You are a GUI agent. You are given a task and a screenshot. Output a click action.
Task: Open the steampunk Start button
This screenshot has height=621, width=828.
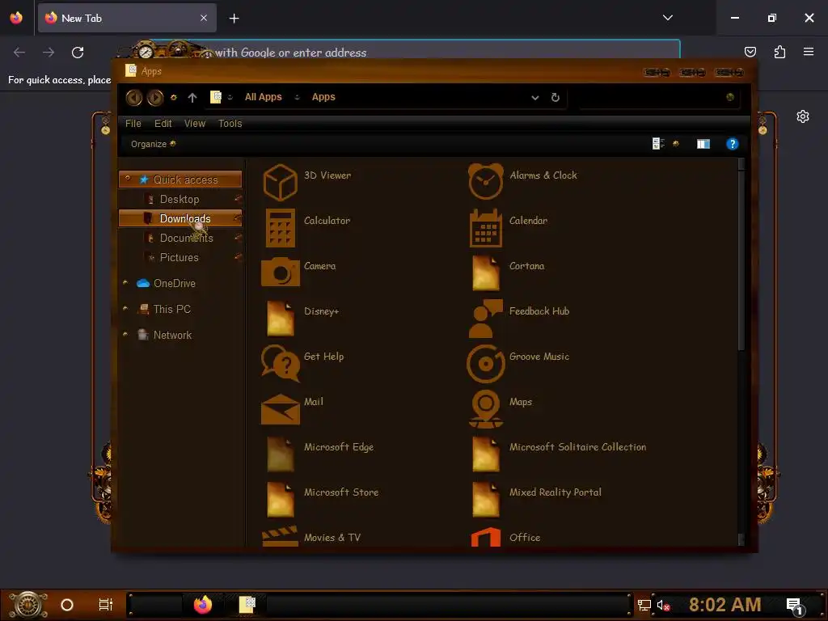pos(28,605)
